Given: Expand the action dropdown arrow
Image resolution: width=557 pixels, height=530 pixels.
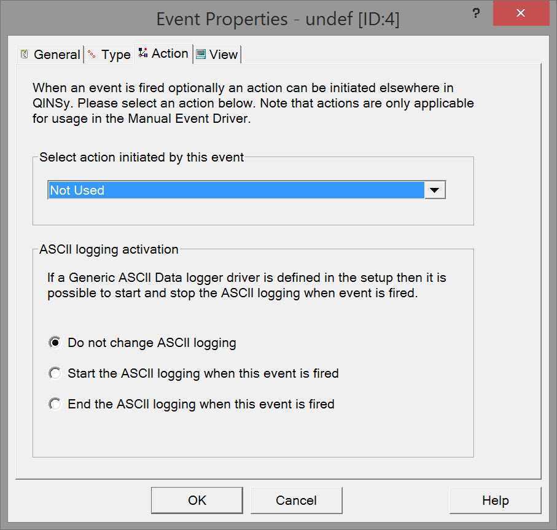Looking at the screenshot, I should pos(435,190).
